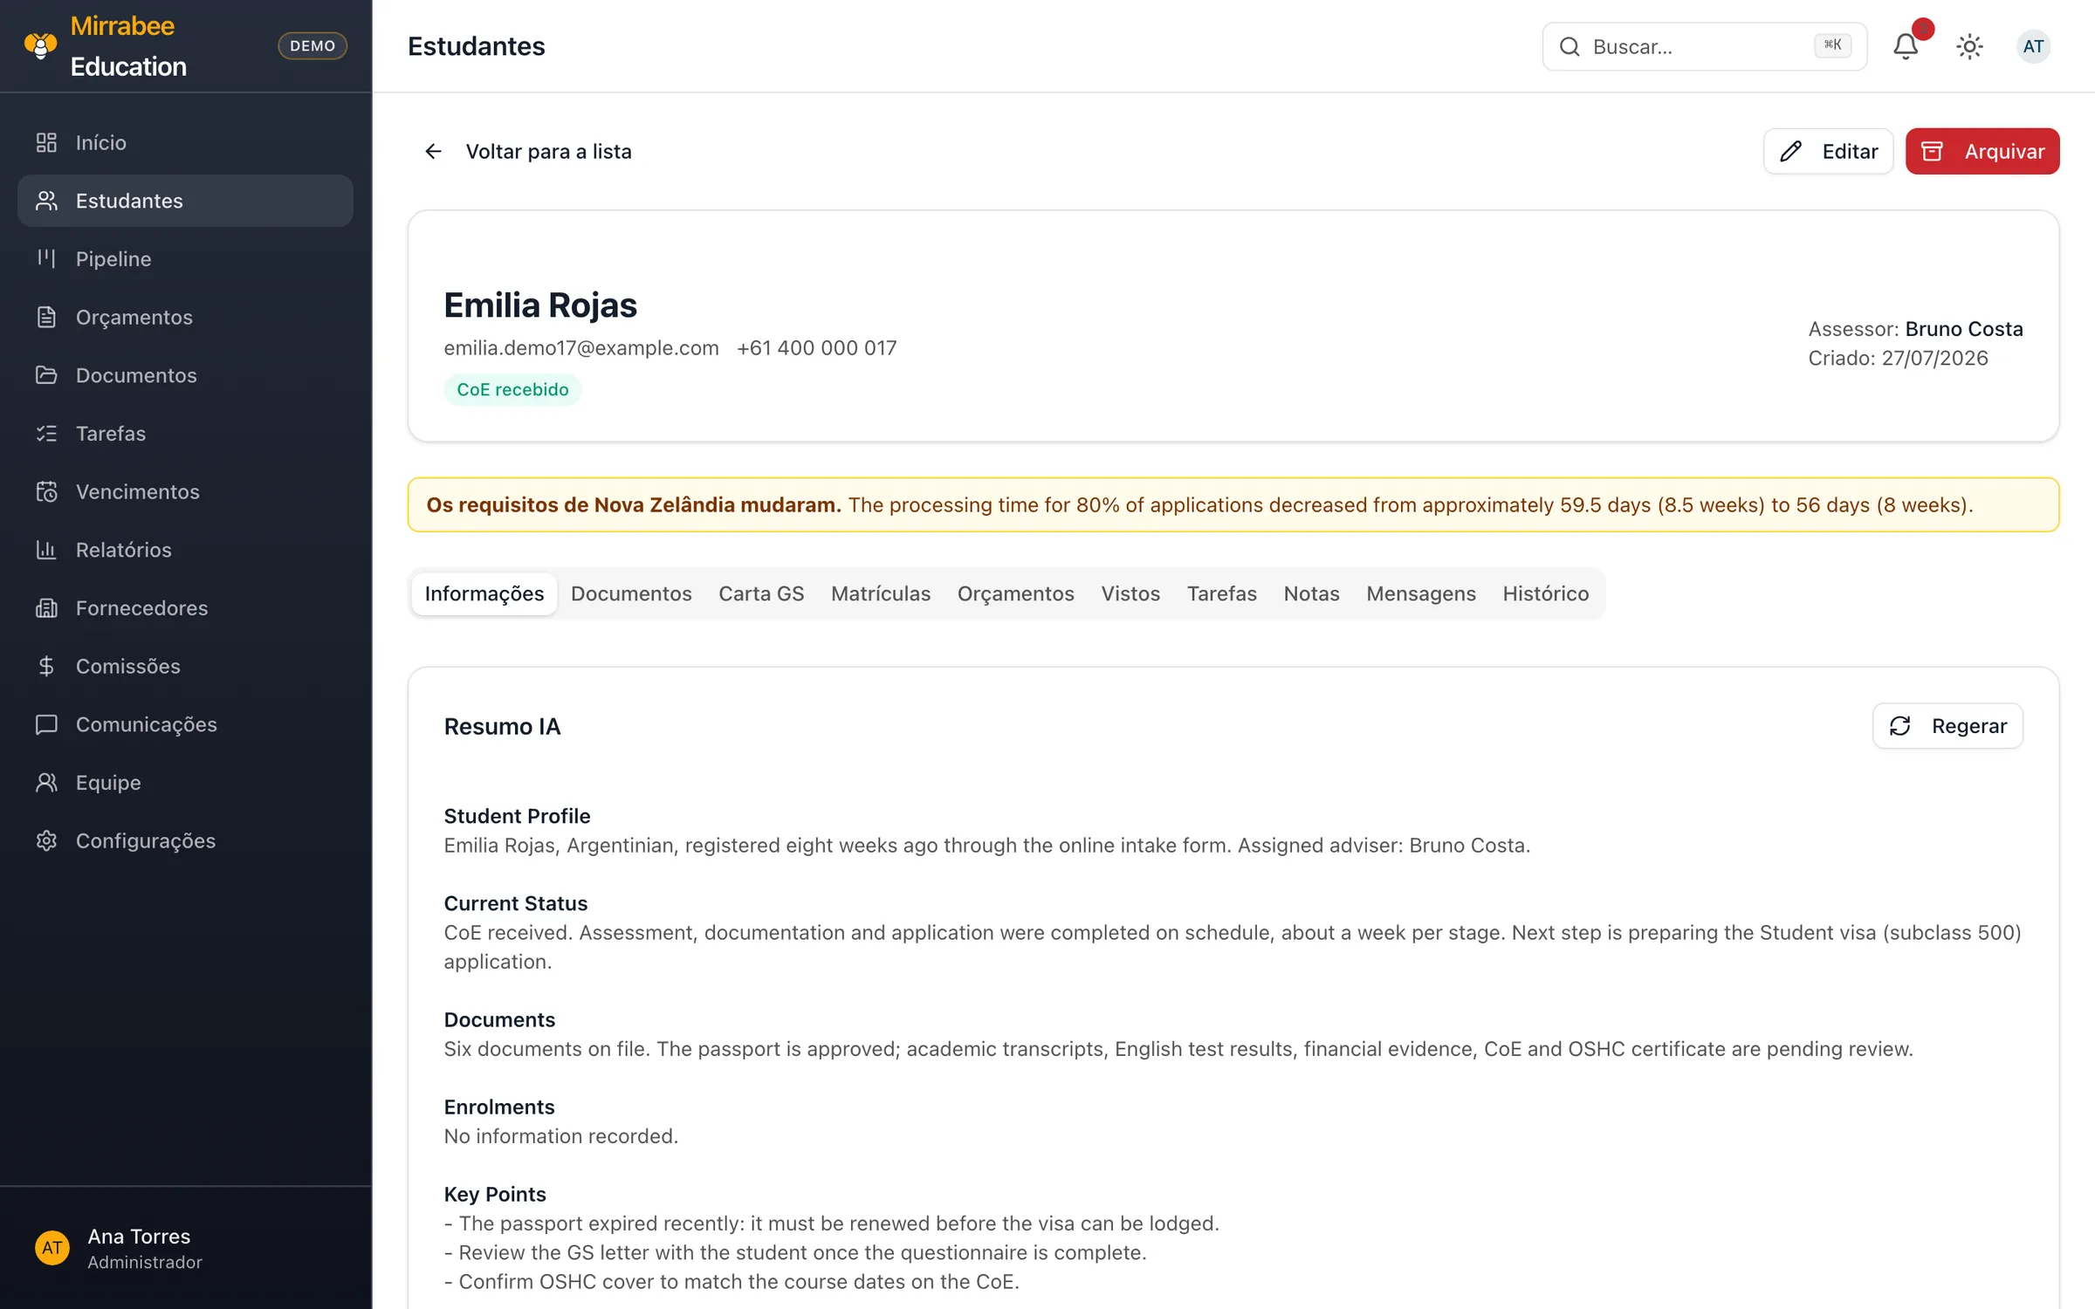Click the Pipeline icon in sidebar
Screen dimensions: 2095x1309
click(x=46, y=258)
